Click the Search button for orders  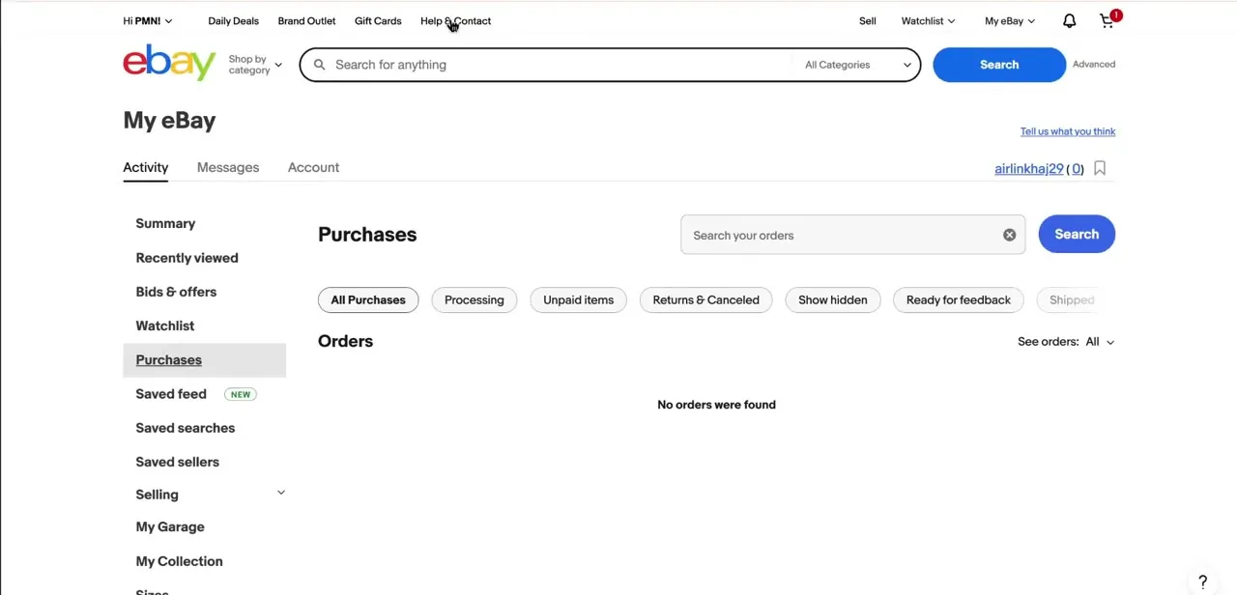point(1077,235)
